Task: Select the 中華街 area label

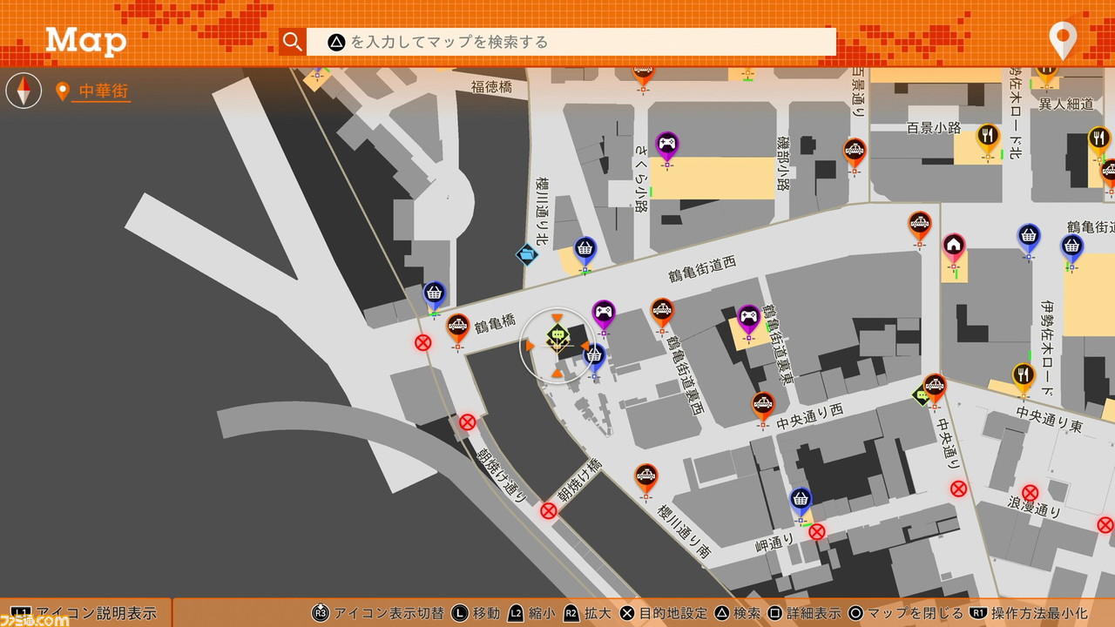Action: (103, 91)
